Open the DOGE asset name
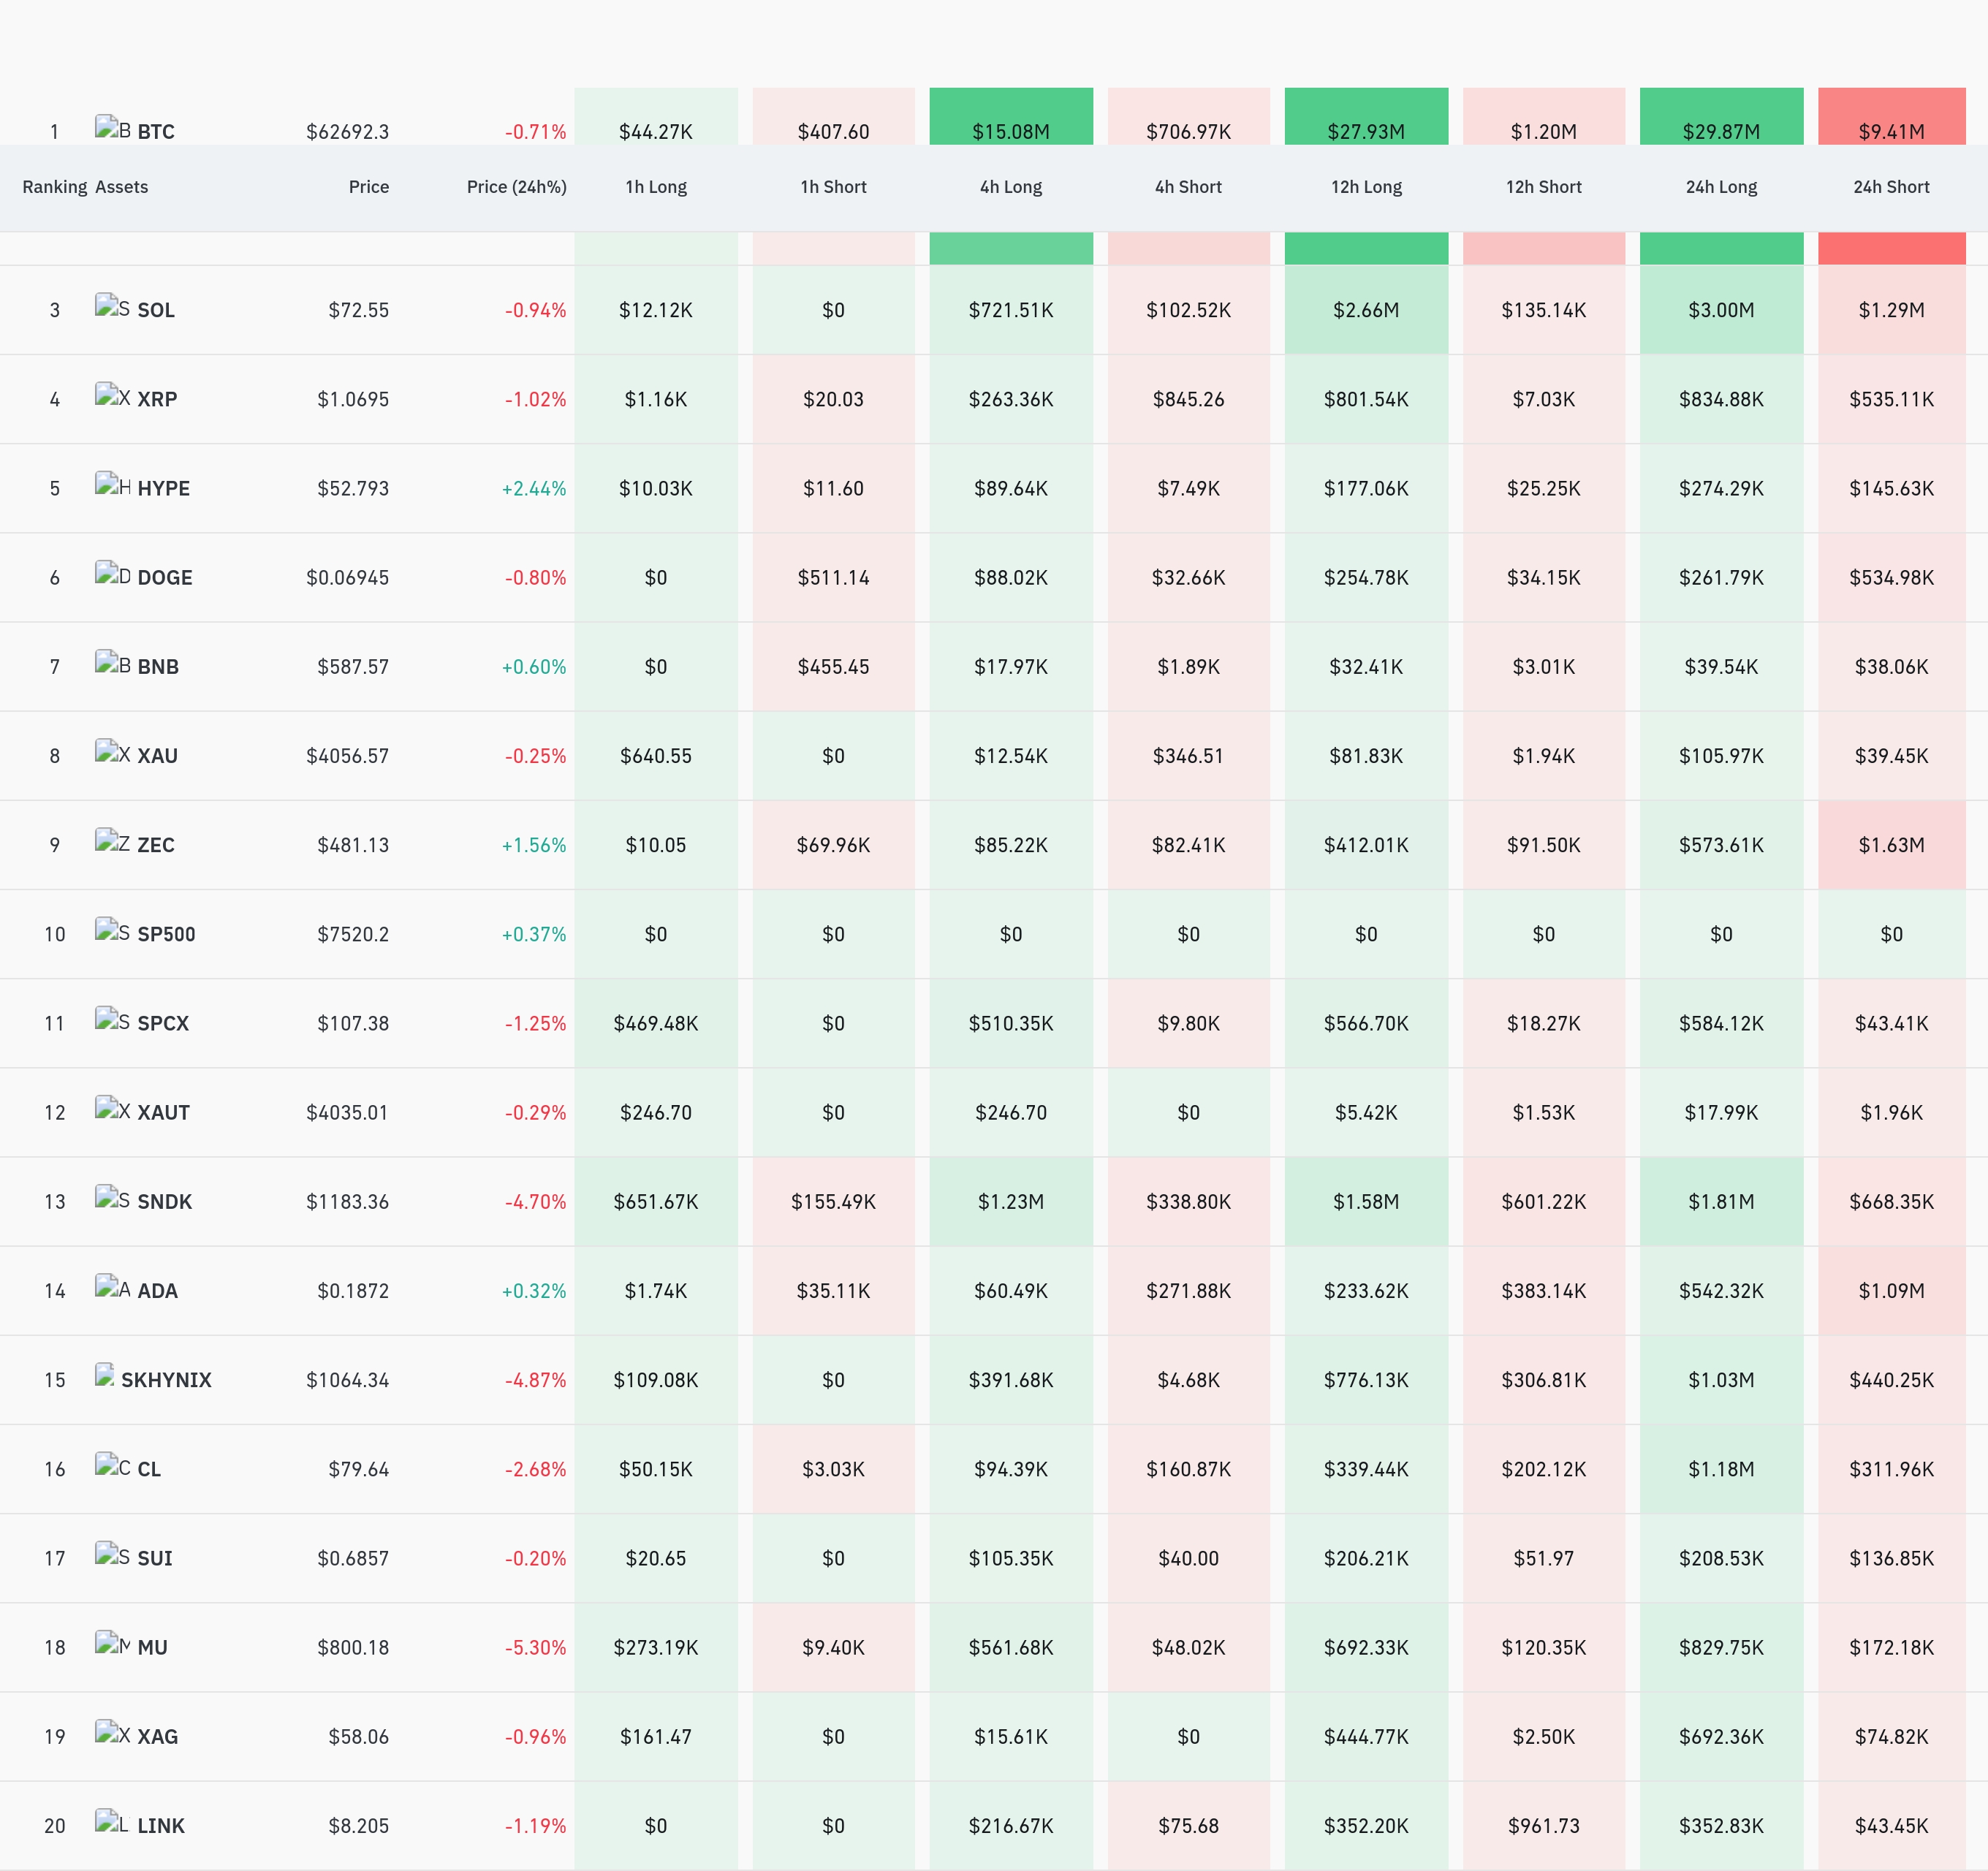Viewport: 1988px width, 1871px height. [165, 577]
